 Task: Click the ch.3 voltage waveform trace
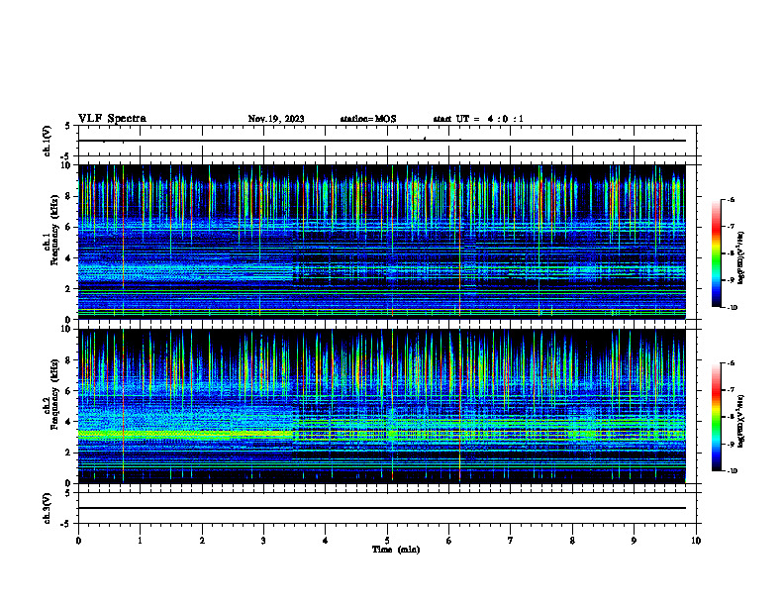[381, 508]
